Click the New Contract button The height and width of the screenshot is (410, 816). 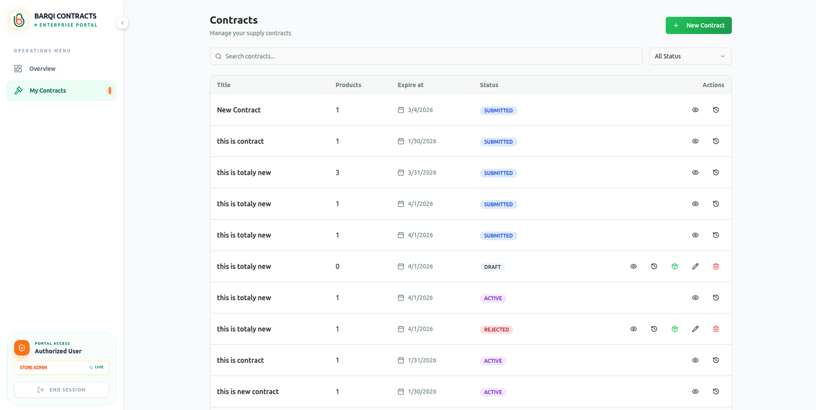click(x=698, y=25)
